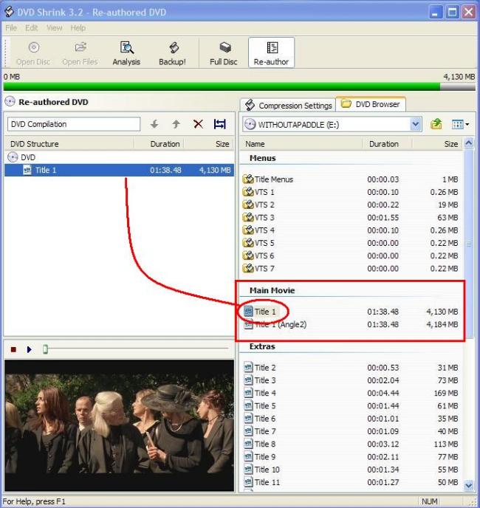The height and width of the screenshot is (508, 480).
Task: Switch to Compression Settings tab
Action: [288, 106]
